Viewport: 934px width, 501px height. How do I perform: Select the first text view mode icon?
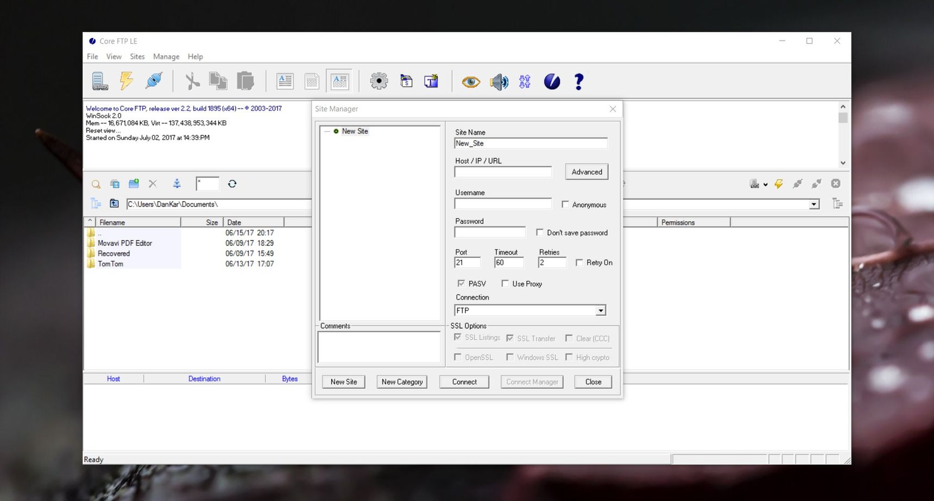[285, 81]
